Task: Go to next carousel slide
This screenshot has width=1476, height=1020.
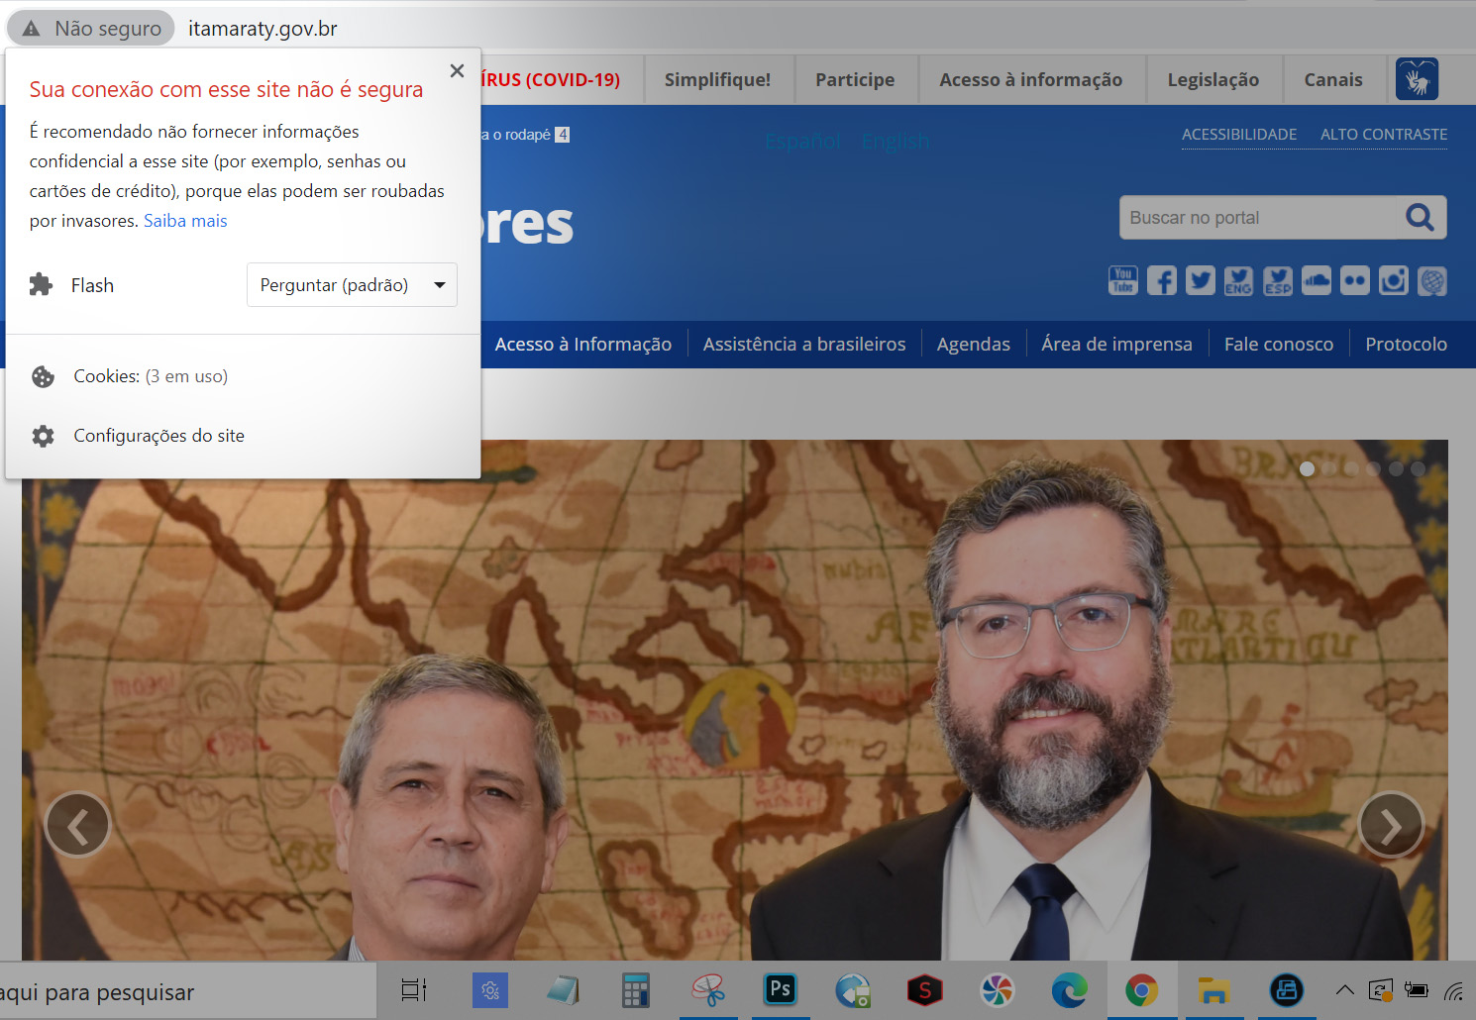Action: click(x=1391, y=824)
